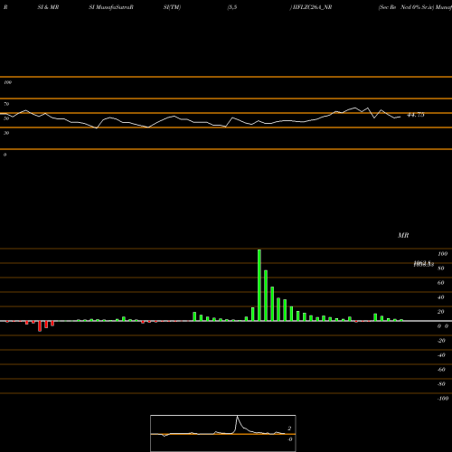Click the 'MR' label above the histogram

pos(403,235)
